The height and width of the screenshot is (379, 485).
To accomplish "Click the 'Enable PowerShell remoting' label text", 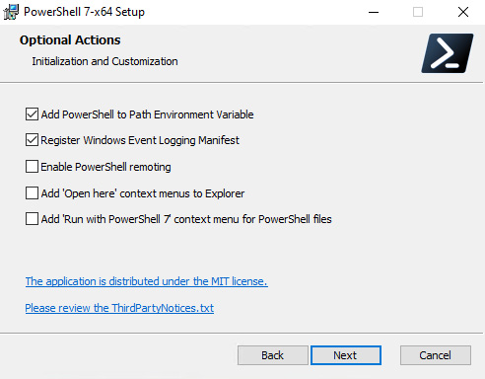I will pyautogui.click(x=105, y=167).
